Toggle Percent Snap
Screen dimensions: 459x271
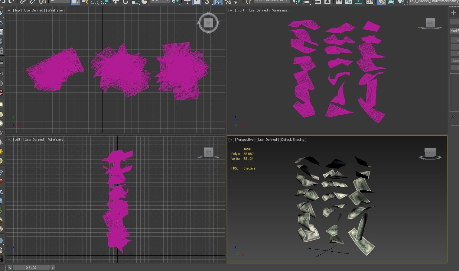[228, 1]
